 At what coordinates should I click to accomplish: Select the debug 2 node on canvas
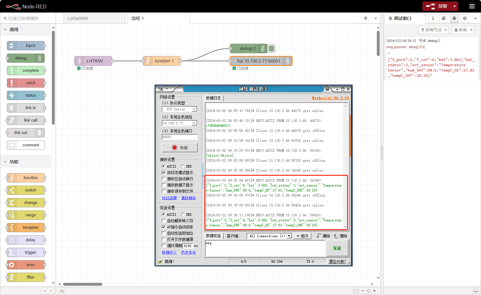click(249, 48)
